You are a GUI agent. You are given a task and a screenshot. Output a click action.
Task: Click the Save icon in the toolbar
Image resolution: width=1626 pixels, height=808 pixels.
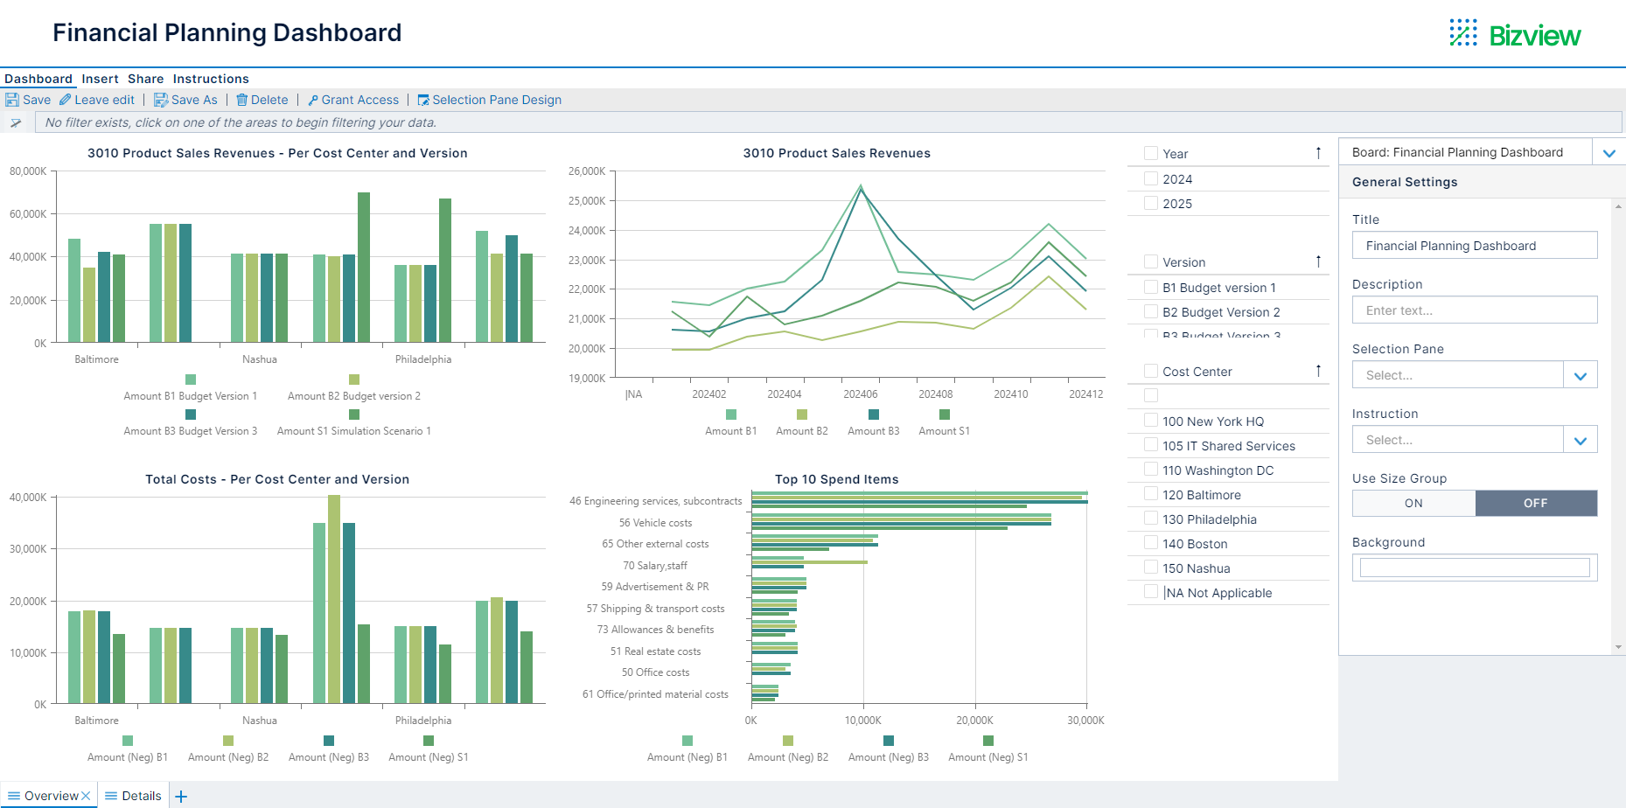tap(12, 99)
